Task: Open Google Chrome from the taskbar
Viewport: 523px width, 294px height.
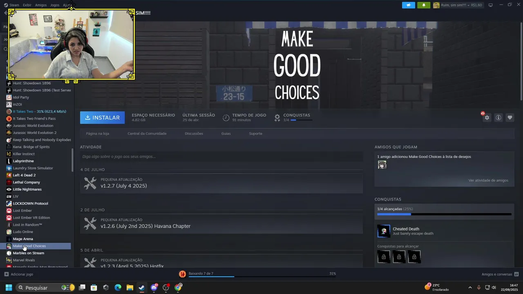Action: 178,287
